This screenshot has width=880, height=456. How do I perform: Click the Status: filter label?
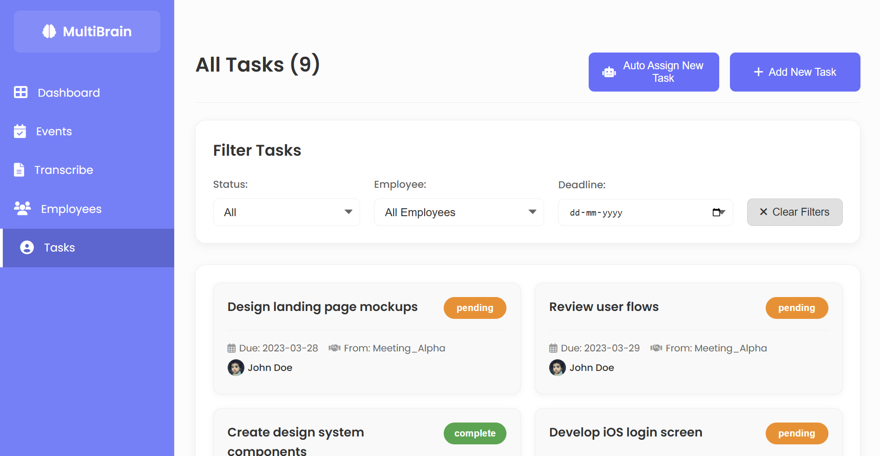pos(230,184)
